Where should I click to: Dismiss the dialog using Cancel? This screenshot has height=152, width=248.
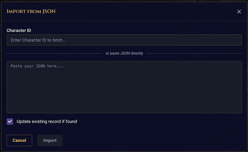click(19, 140)
